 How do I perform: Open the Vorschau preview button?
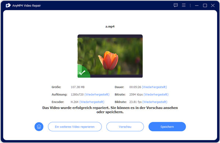click(125, 127)
